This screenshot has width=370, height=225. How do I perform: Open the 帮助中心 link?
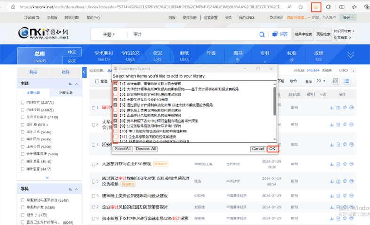coord(93,18)
